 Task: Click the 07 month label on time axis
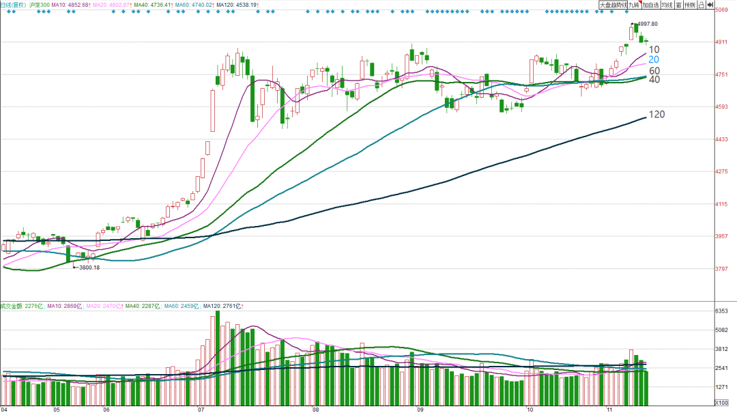point(201,409)
